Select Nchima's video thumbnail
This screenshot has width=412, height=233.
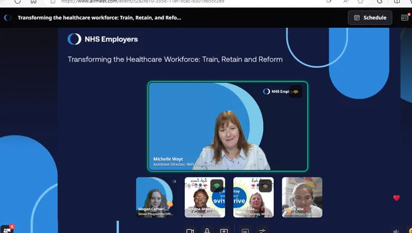coord(205,197)
